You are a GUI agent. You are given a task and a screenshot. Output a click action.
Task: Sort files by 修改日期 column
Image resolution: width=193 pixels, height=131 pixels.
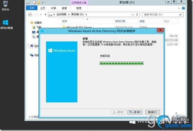click(126, 21)
